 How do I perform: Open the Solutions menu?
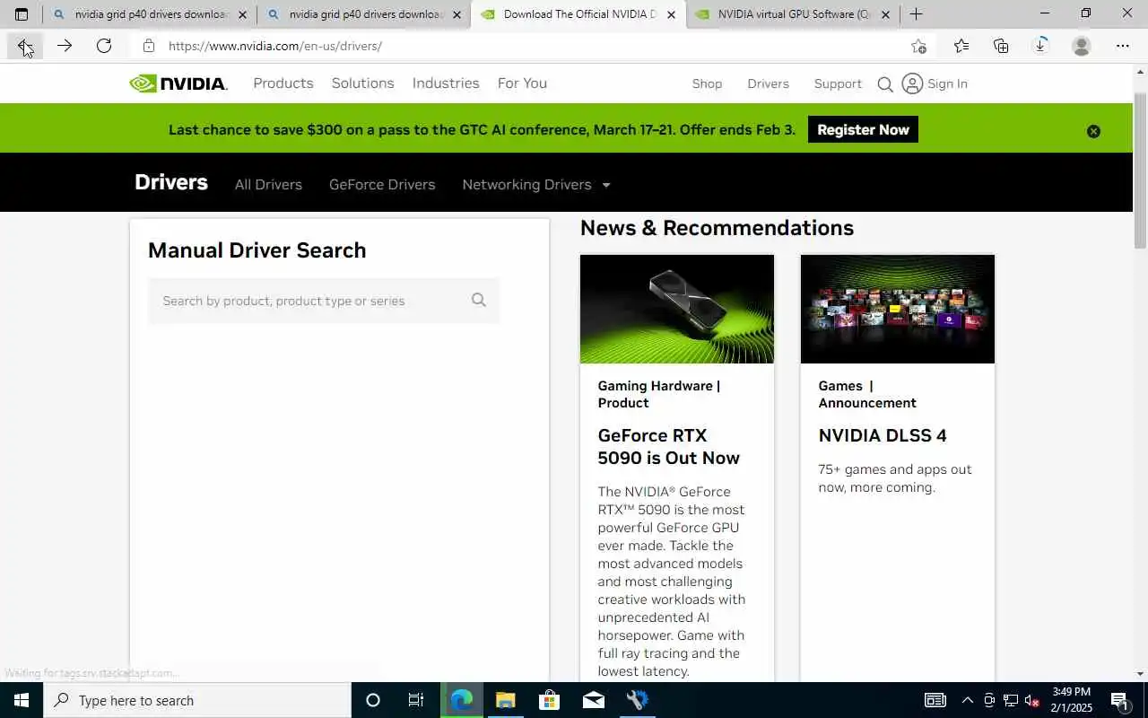(362, 83)
